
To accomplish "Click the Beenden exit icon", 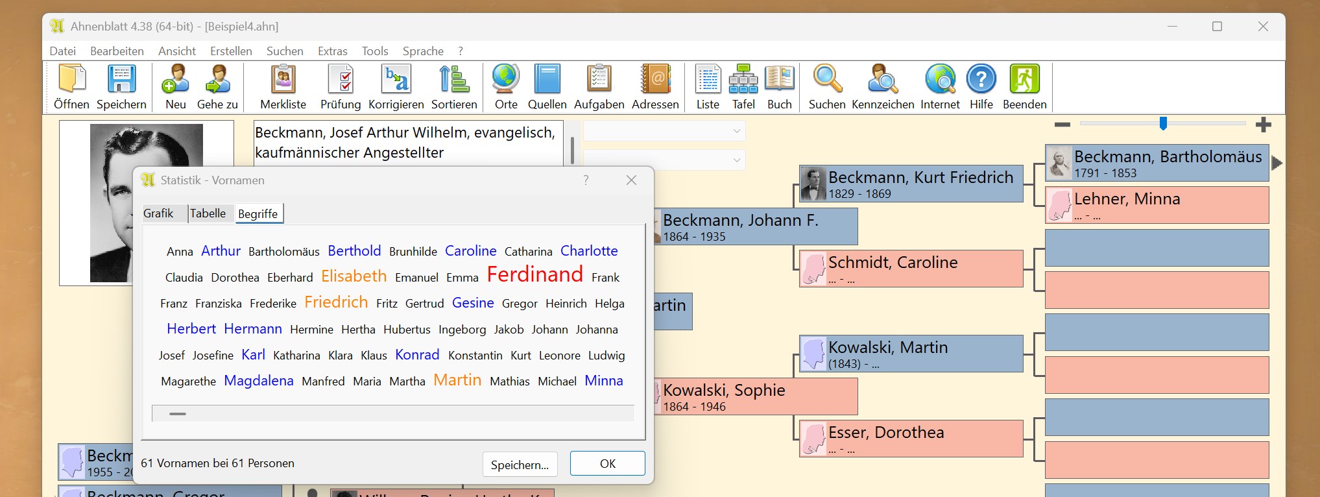I will pos(1024,80).
